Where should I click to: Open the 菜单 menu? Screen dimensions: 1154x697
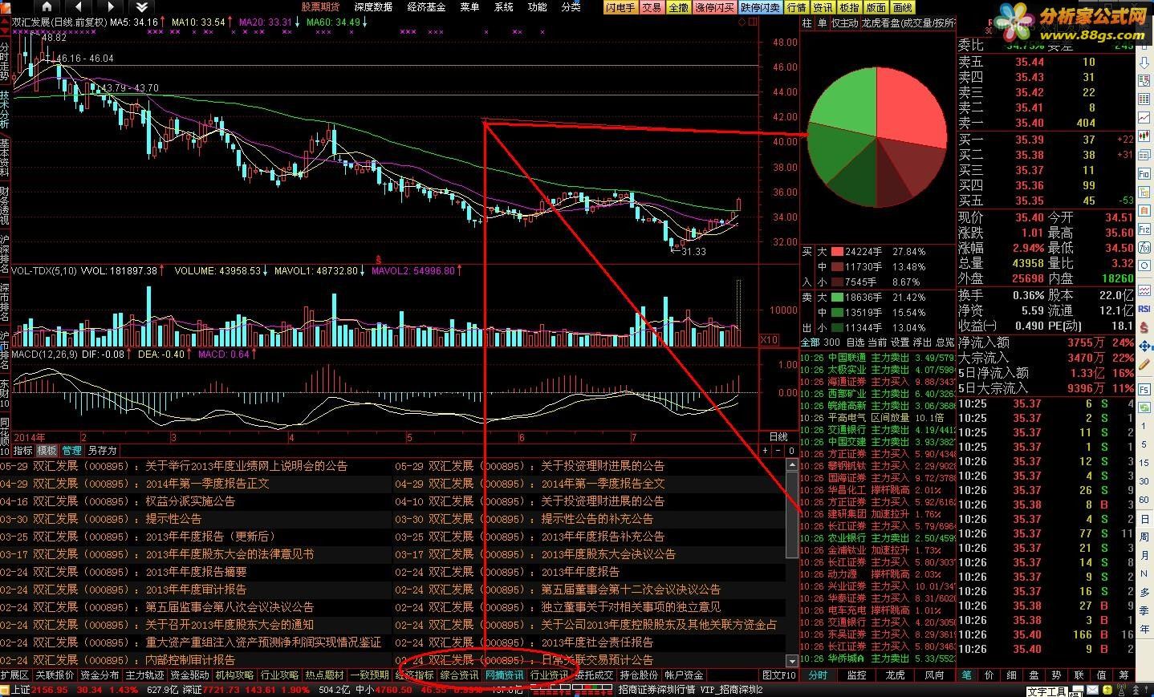pyautogui.click(x=469, y=7)
